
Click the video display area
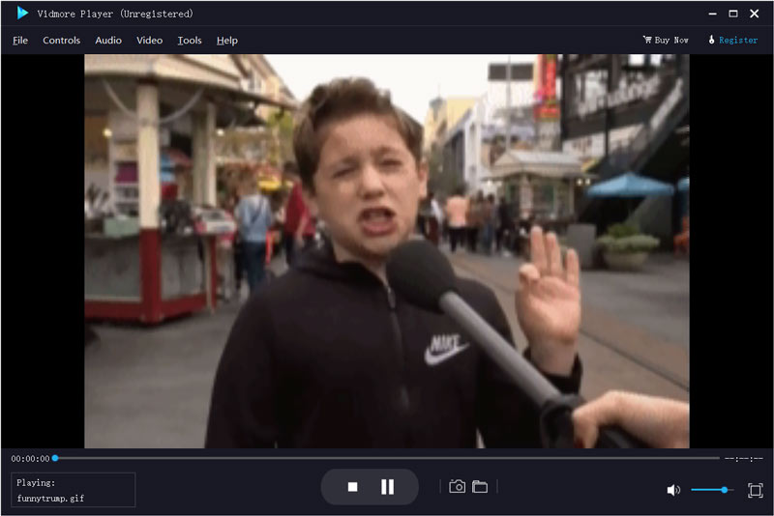[387, 251]
